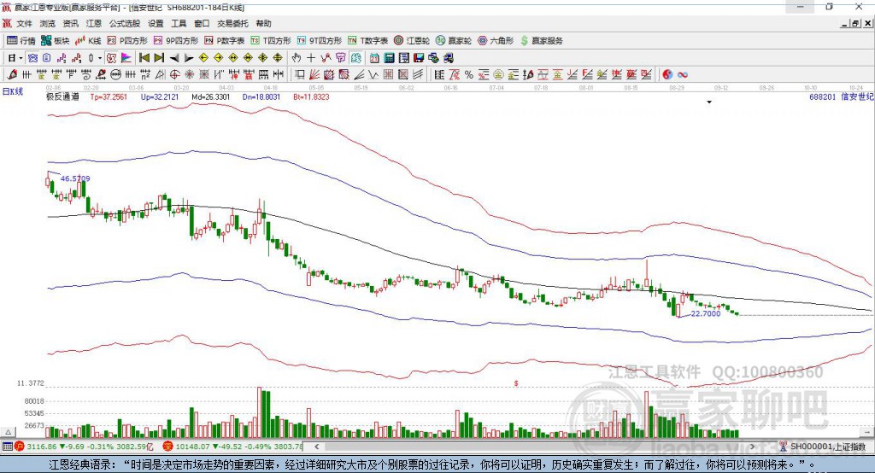Select the crosshair cursor tool
This screenshot has width=875, height=473.
click(x=311, y=58)
